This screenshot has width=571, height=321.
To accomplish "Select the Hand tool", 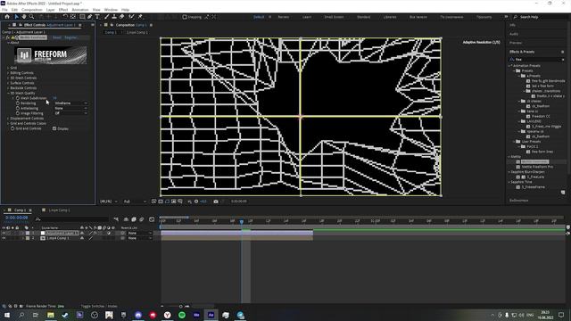I will click(x=24, y=17).
